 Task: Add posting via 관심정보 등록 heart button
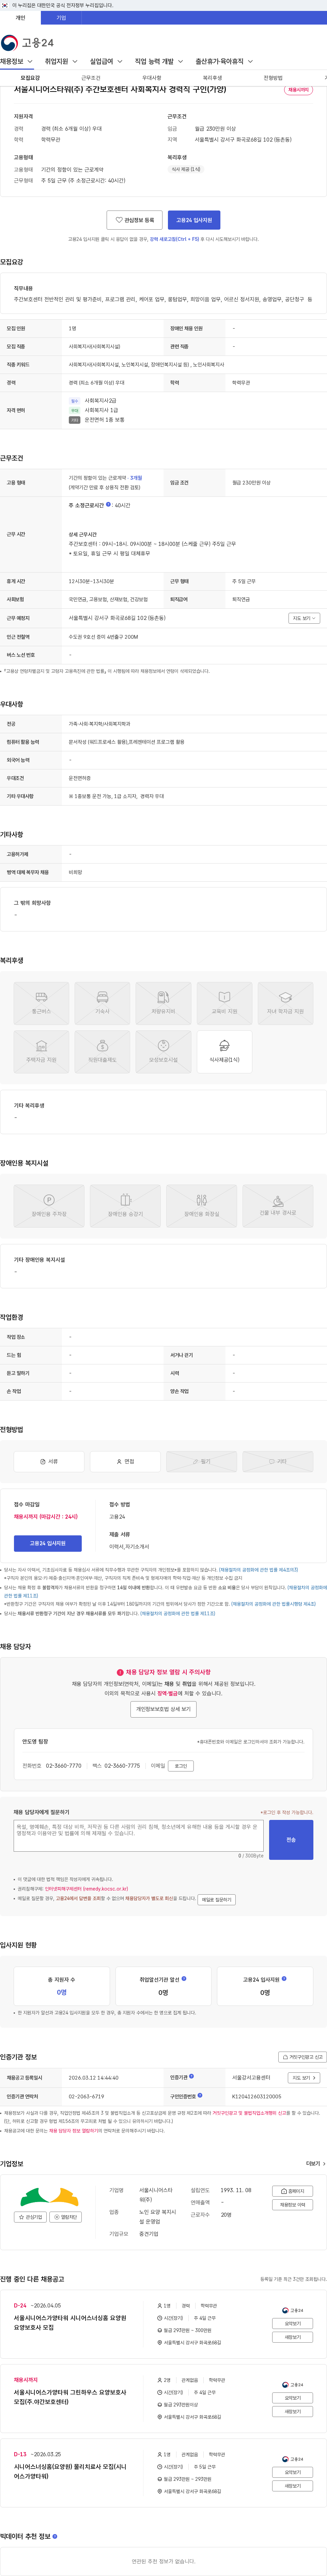(x=135, y=220)
